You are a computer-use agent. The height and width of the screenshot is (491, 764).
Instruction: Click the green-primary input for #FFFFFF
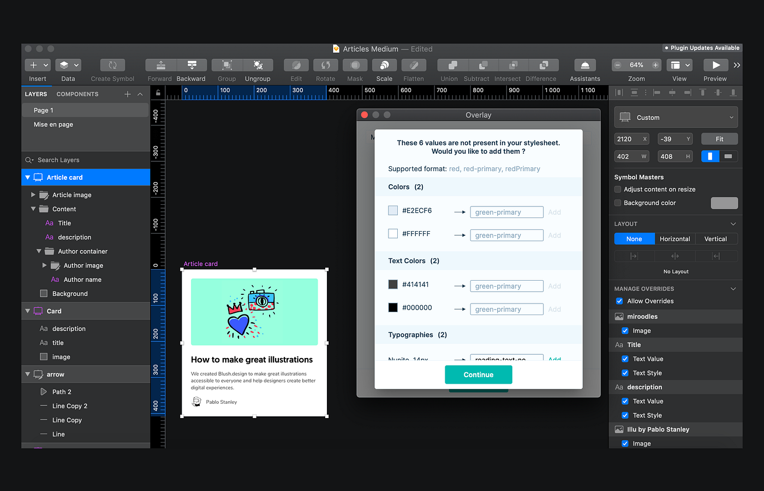(506, 235)
